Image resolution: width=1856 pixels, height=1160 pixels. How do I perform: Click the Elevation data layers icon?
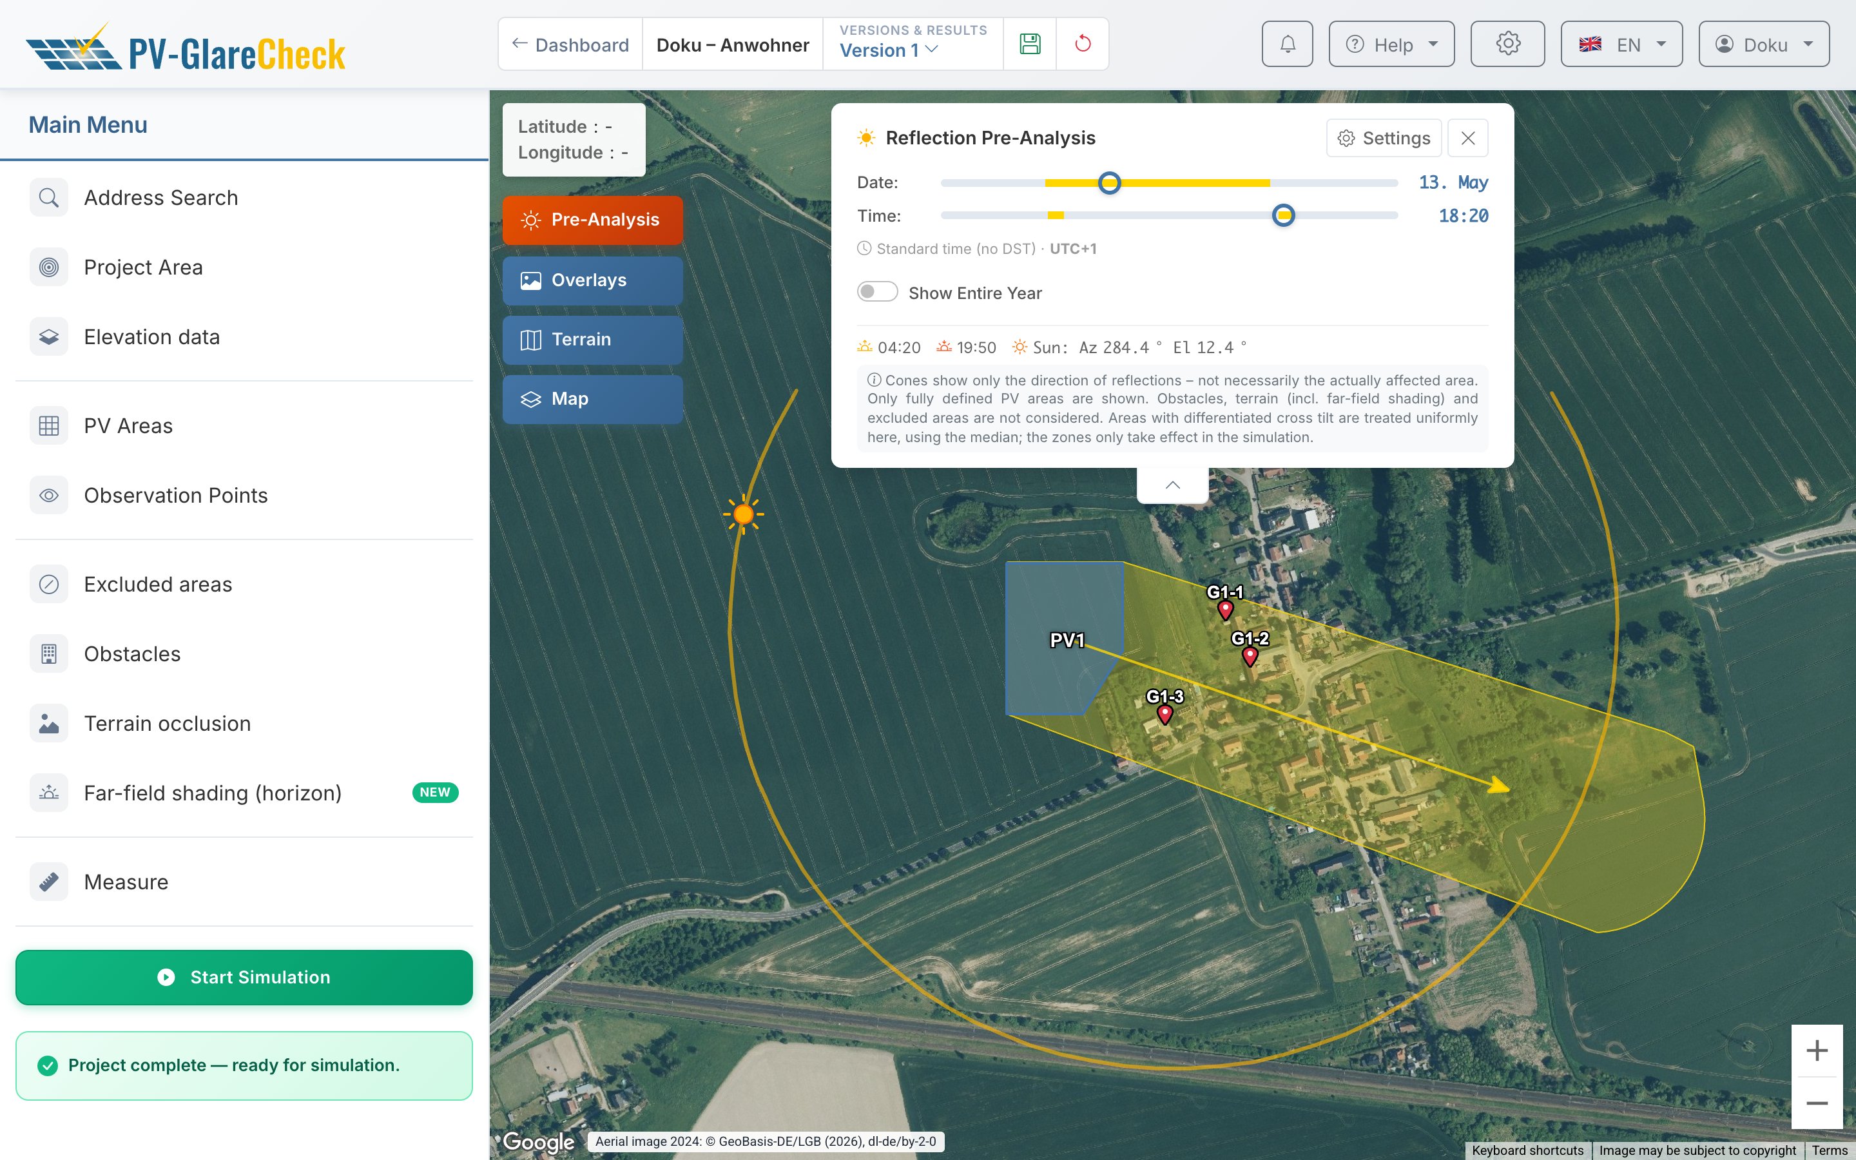point(48,337)
